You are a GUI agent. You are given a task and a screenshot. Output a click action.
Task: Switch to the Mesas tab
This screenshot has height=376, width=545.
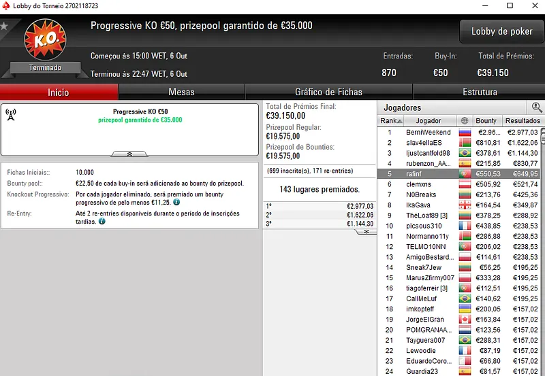[x=181, y=92]
